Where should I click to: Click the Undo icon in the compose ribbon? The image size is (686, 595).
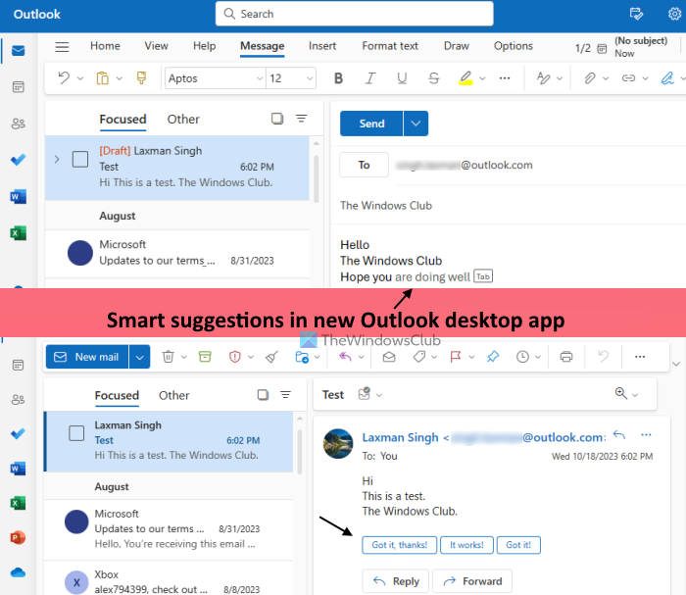[x=64, y=78]
